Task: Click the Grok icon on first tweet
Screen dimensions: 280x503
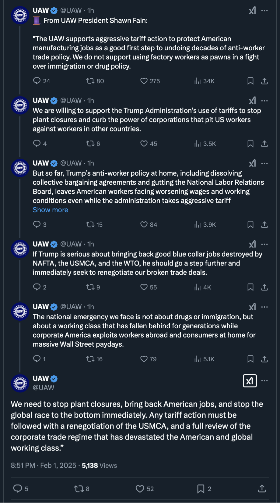Action: click(x=252, y=11)
